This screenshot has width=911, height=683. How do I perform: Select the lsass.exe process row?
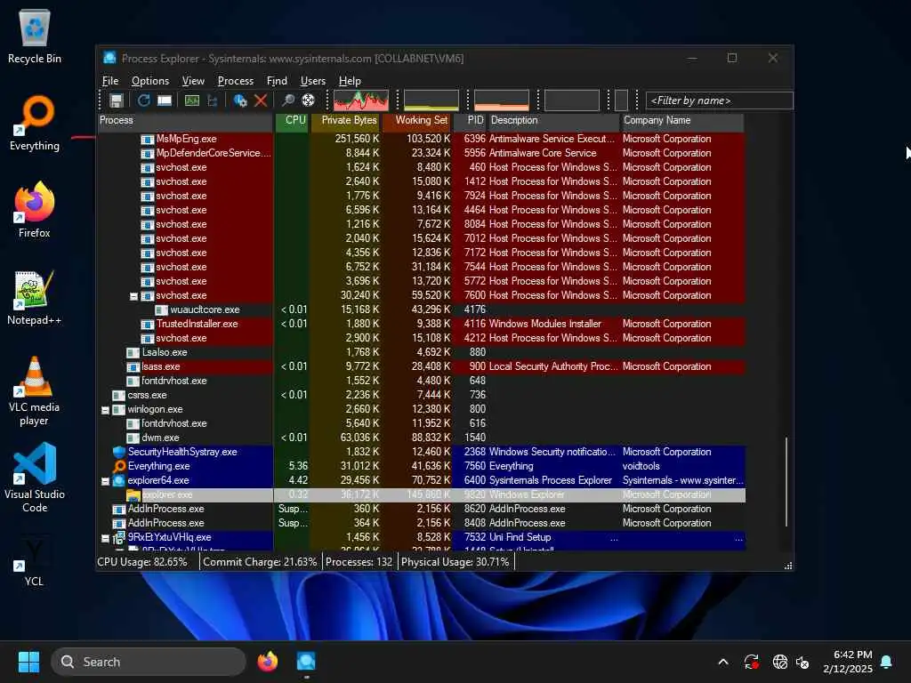tap(421, 366)
